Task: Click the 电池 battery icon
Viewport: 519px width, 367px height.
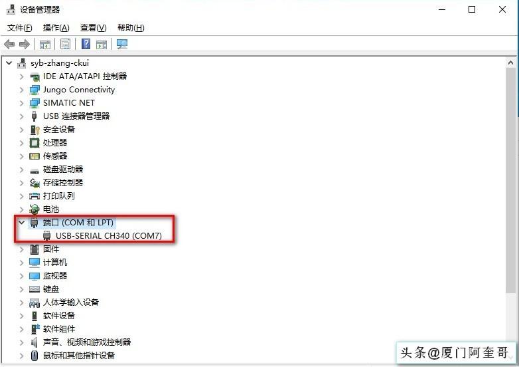Action: pyautogui.click(x=35, y=209)
